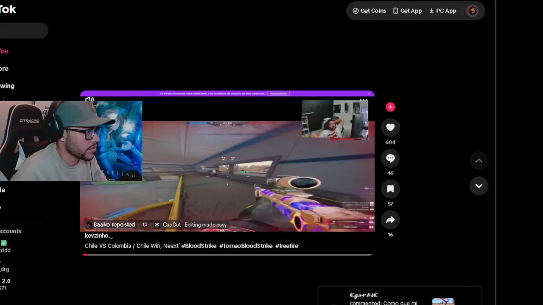The image size is (543, 305).
Task: Open the €gorbi€ comment notification
Action: (x=400, y=296)
